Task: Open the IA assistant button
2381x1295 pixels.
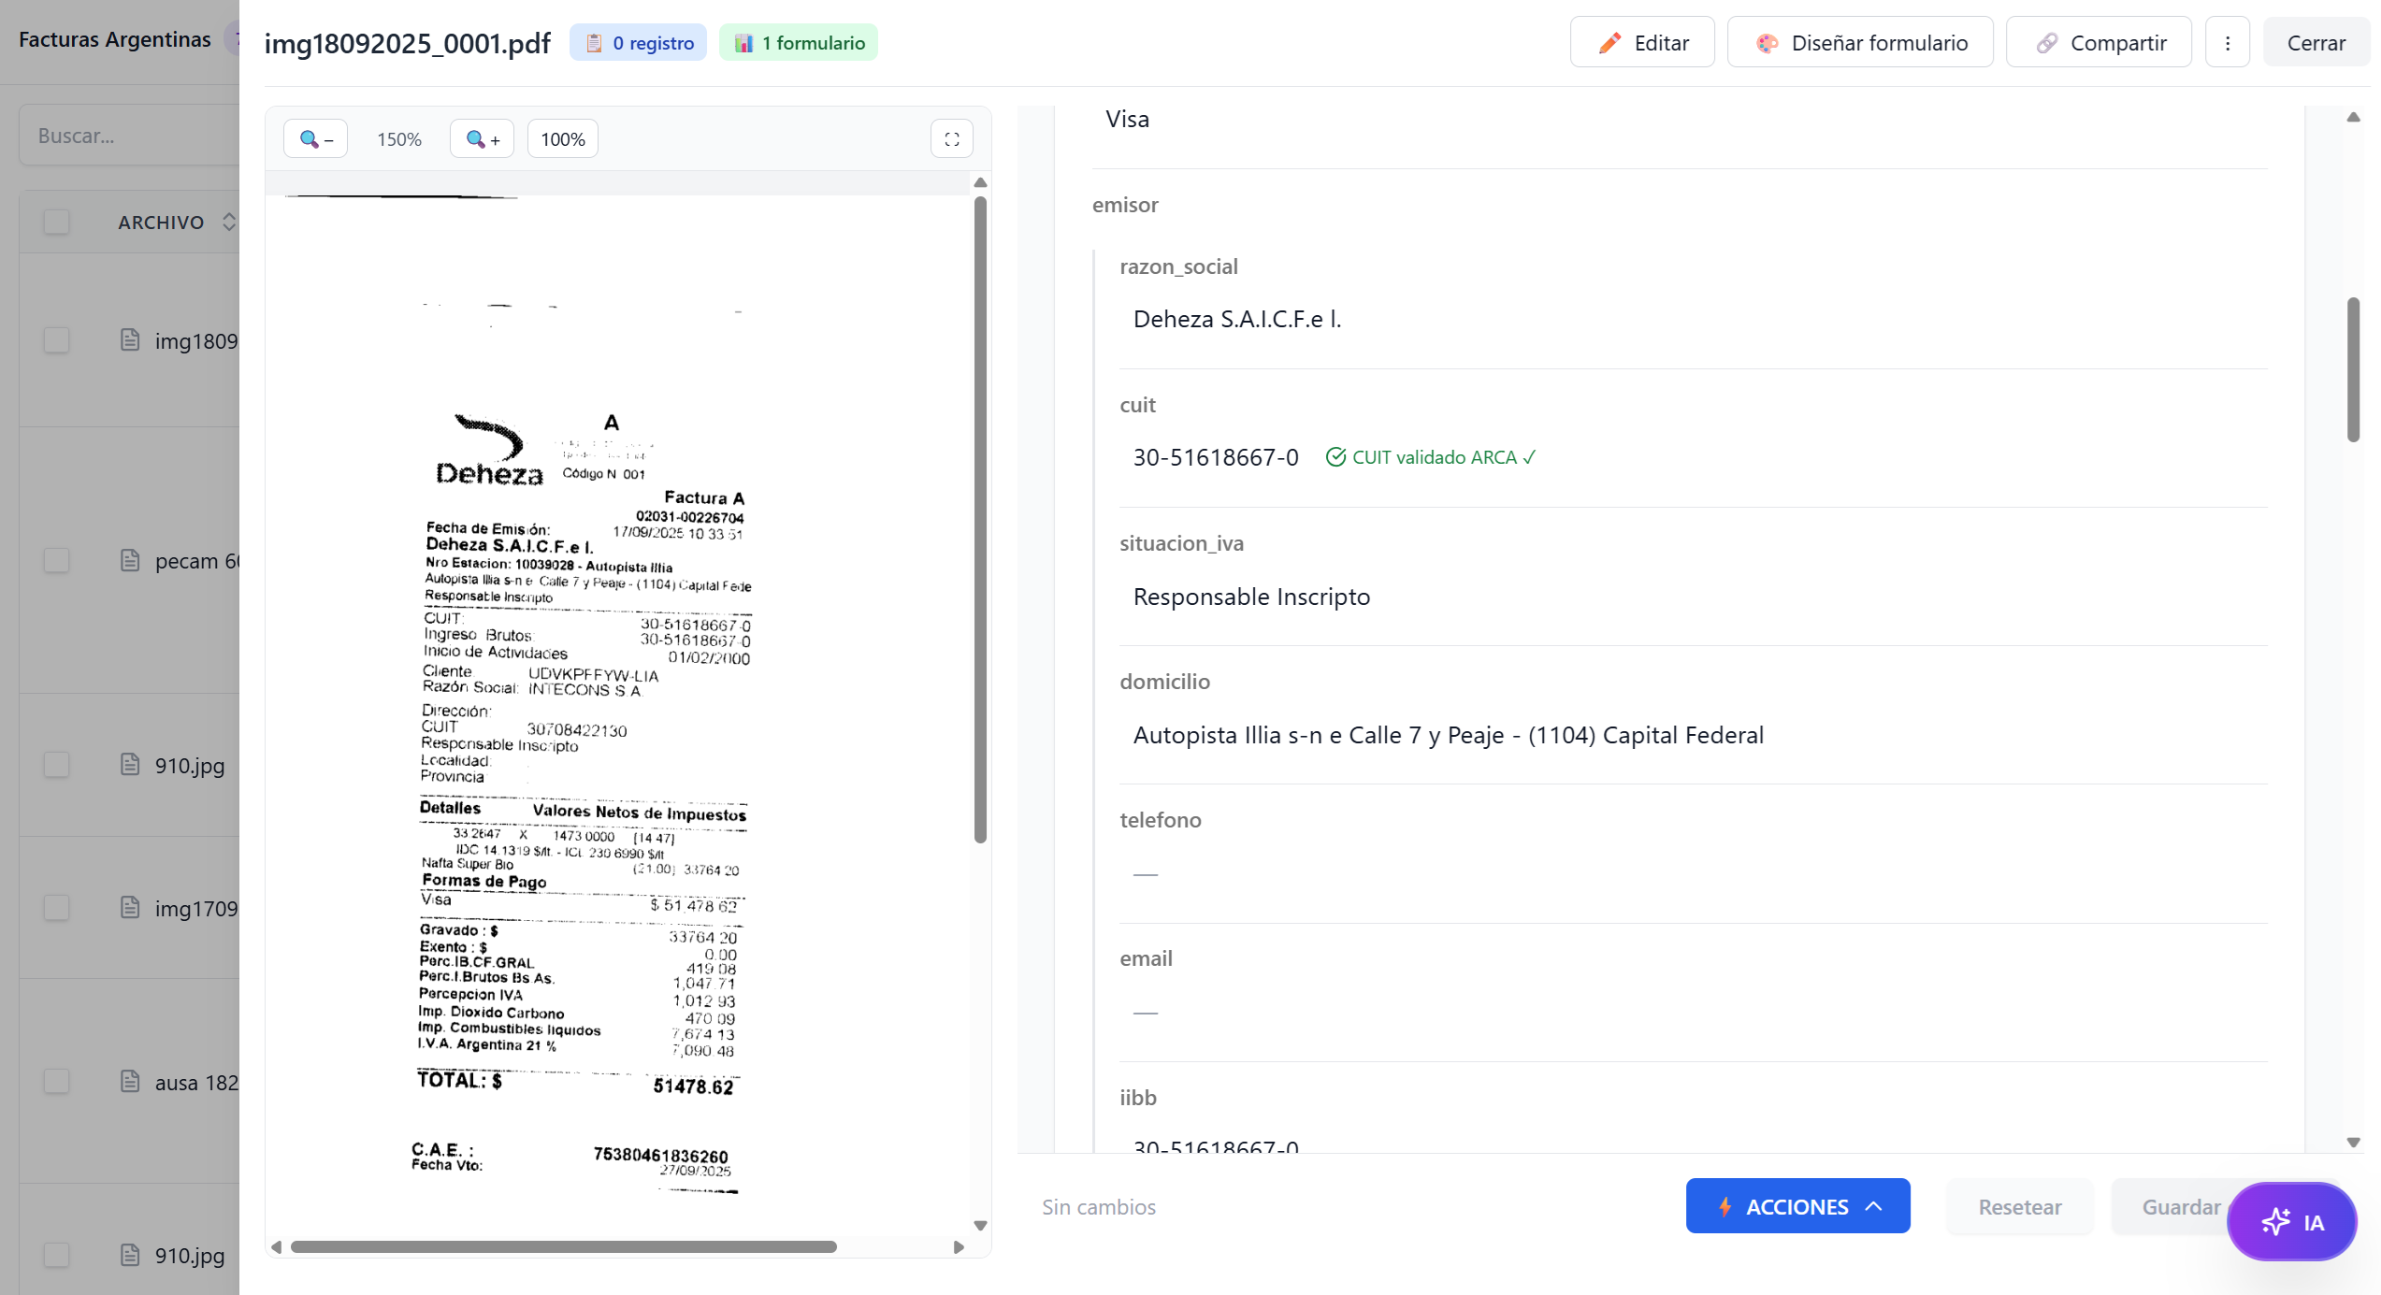Action: 2292,1222
